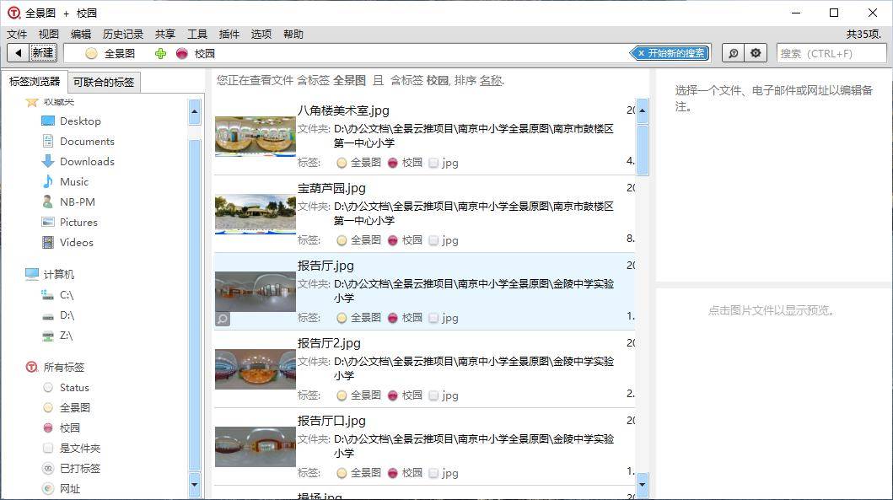Click the green plus icon between tags
The height and width of the screenshot is (500, 893).
tap(161, 53)
